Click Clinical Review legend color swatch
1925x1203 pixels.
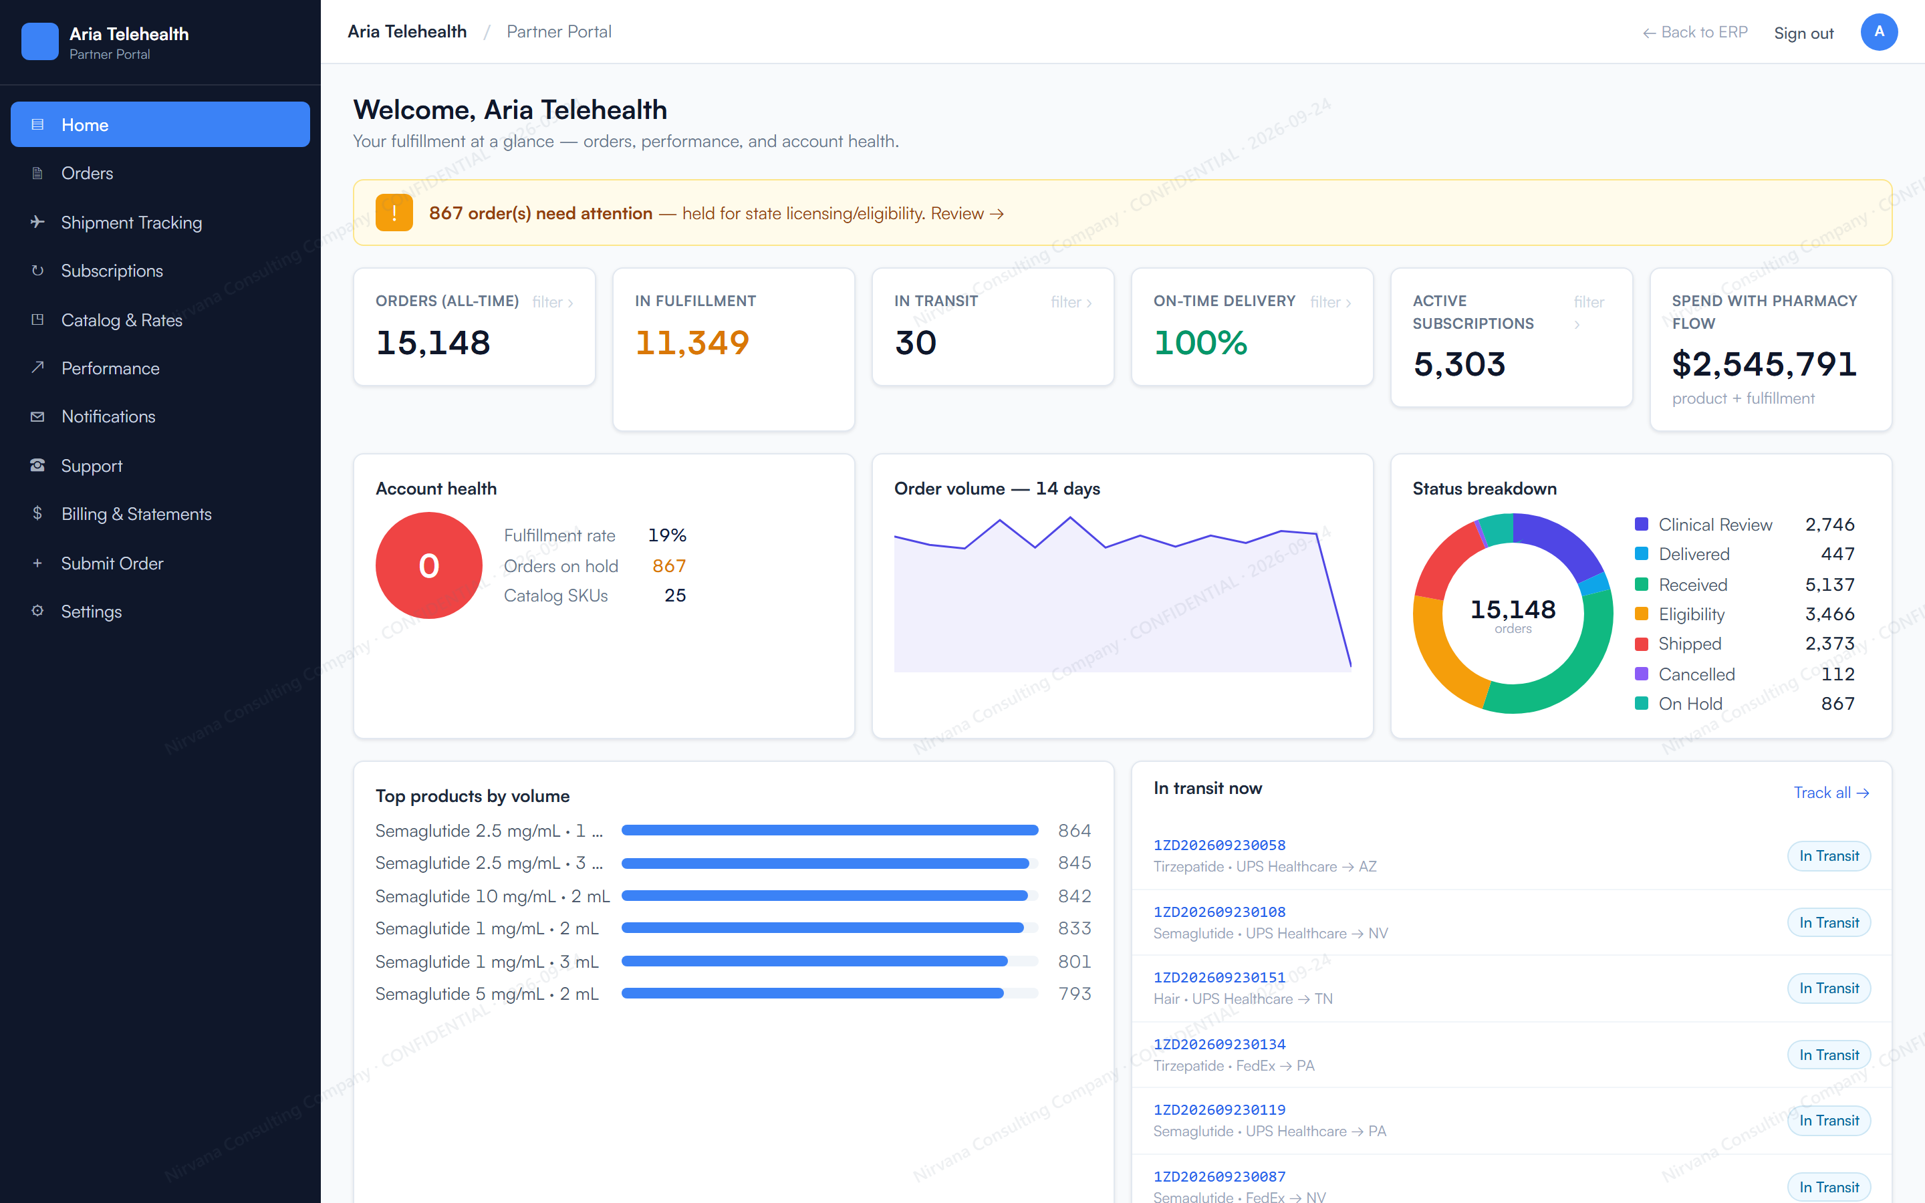click(1641, 525)
